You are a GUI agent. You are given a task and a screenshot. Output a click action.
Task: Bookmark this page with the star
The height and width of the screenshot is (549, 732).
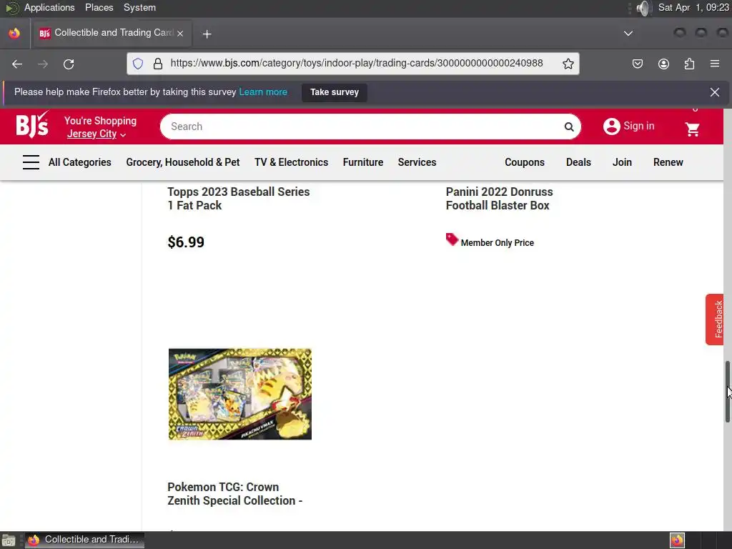click(x=568, y=64)
